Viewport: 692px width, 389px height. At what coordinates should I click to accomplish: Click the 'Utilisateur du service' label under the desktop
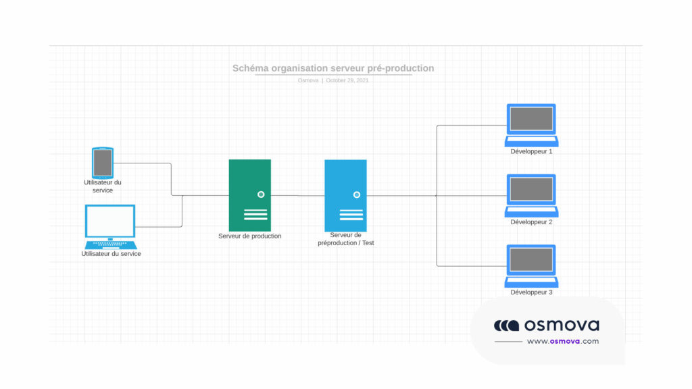[111, 254]
